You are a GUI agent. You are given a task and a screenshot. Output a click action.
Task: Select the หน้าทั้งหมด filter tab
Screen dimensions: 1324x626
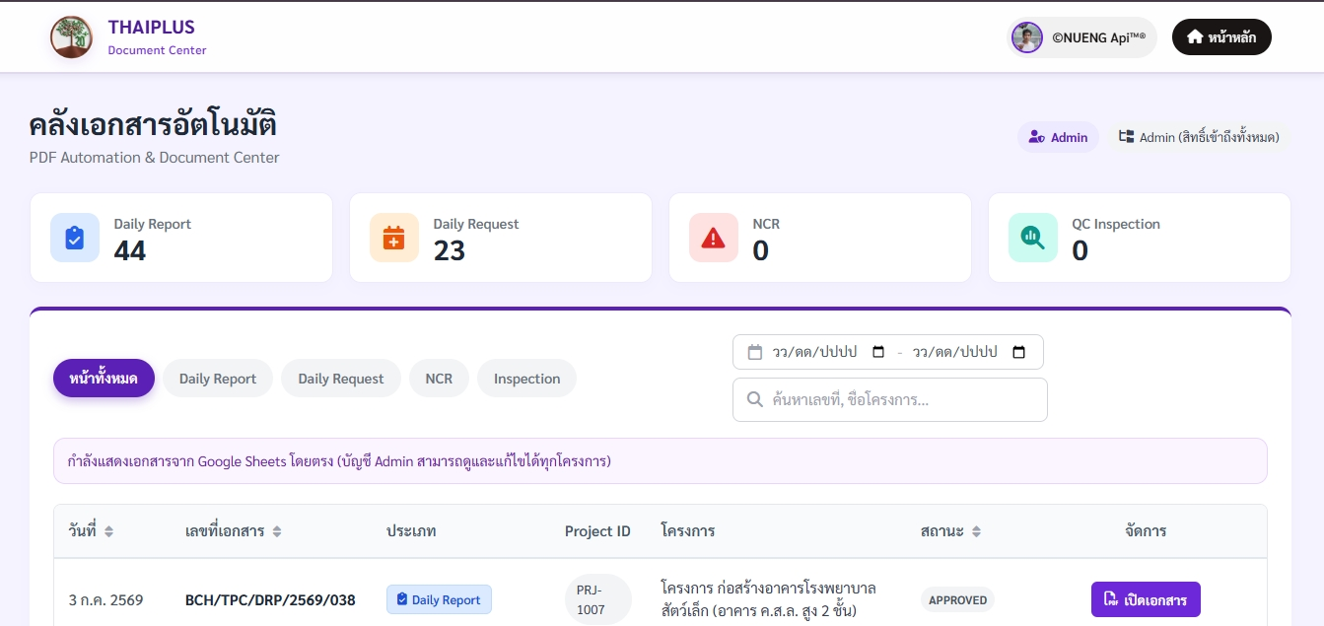click(x=104, y=379)
